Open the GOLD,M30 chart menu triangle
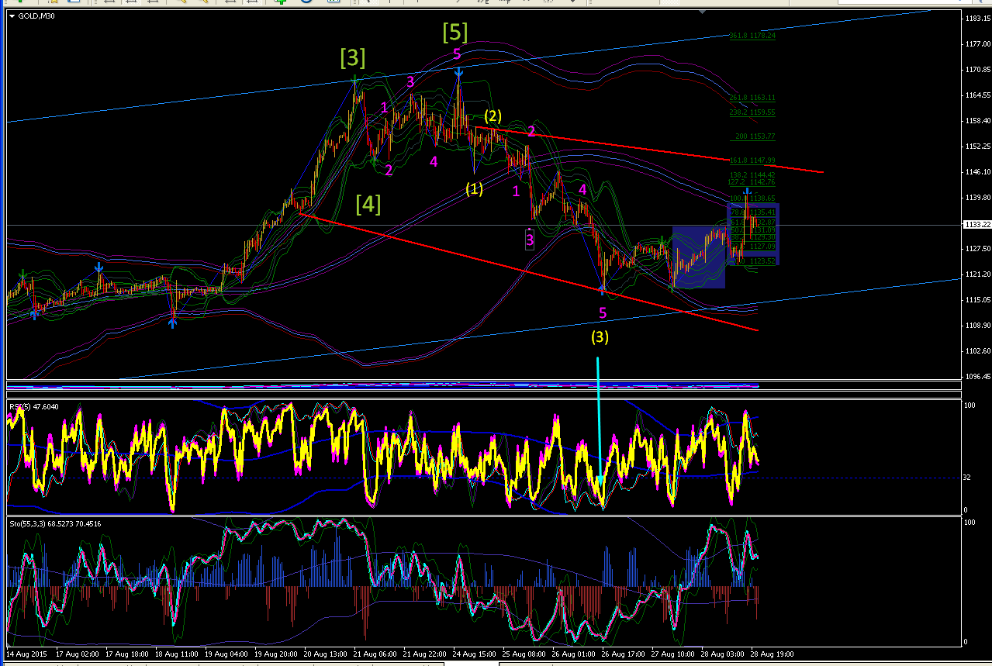The width and height of the screenshot is (992, 666). pyautogui.click(x=11, y=16)
